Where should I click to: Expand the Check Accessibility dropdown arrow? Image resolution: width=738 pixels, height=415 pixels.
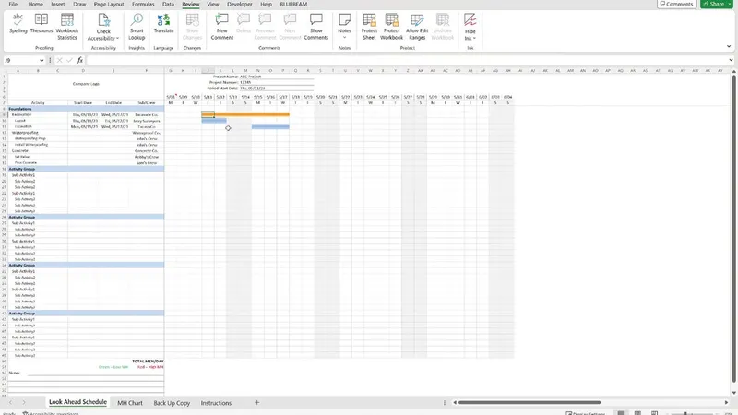(x=117, y=38)
